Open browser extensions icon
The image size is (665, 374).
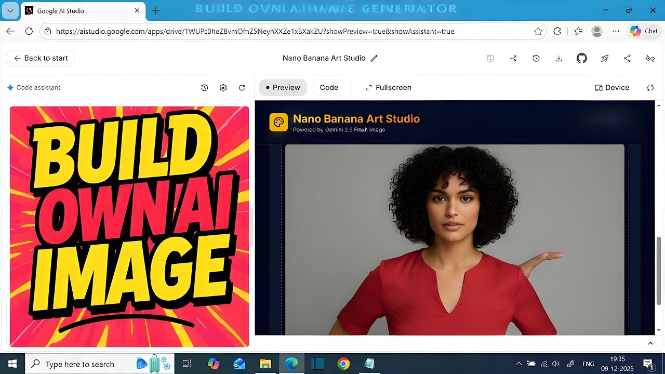click(557, 31)
